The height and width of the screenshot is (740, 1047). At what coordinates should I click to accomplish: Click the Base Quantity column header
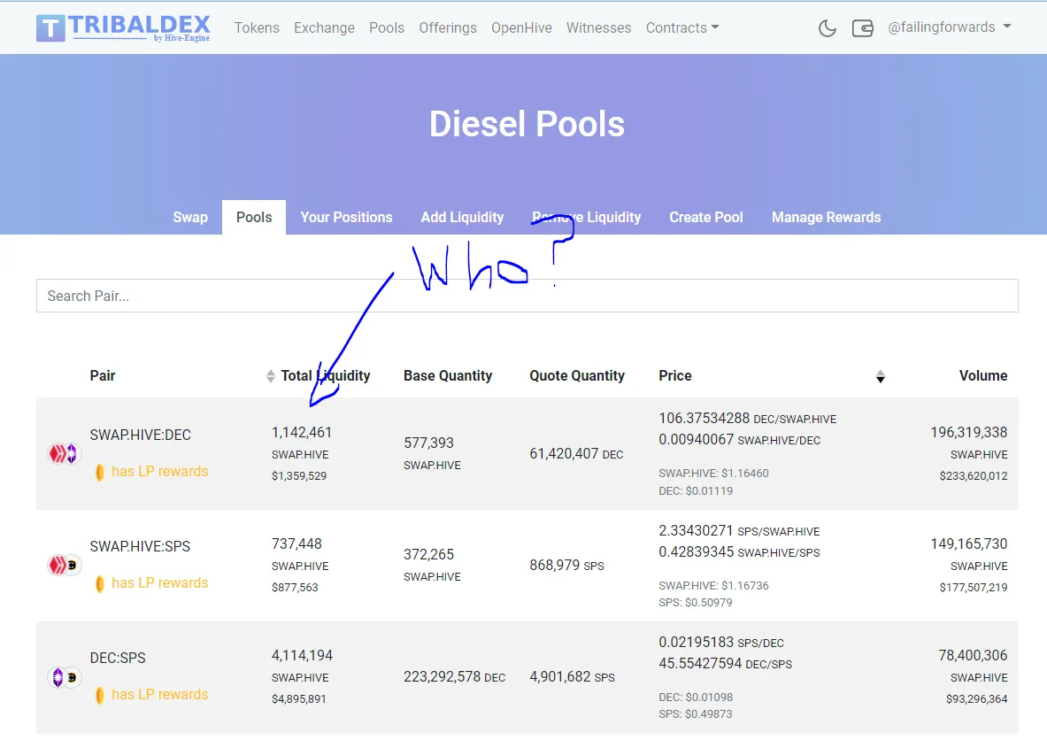tap(447, 376)
